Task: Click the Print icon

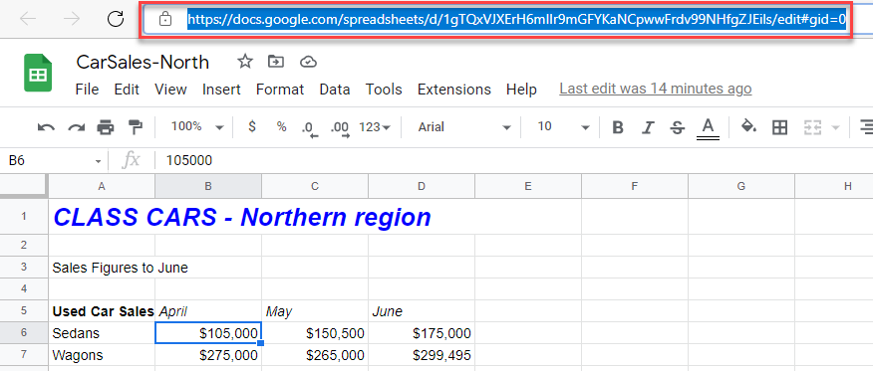Action: tap(106, 127)
